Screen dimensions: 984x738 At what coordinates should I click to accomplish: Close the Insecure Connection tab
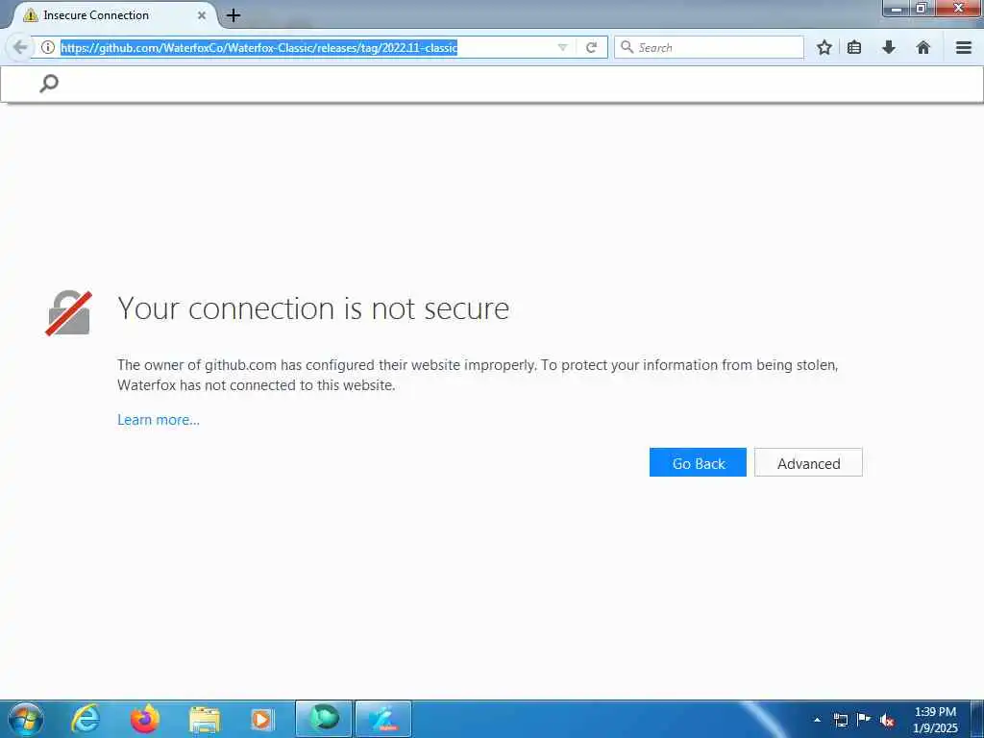tap(202, 15)
